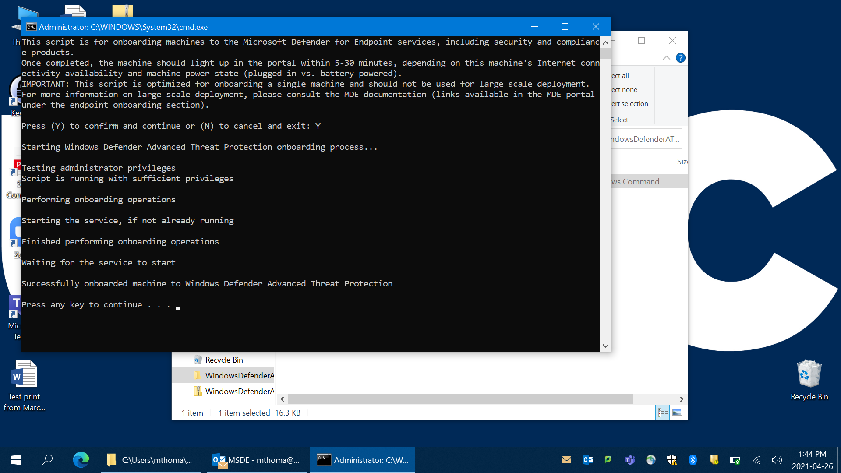Select the Windows Command Script file row
The height and width of the screenshot is (473, 841).
[x=649, y=181]
